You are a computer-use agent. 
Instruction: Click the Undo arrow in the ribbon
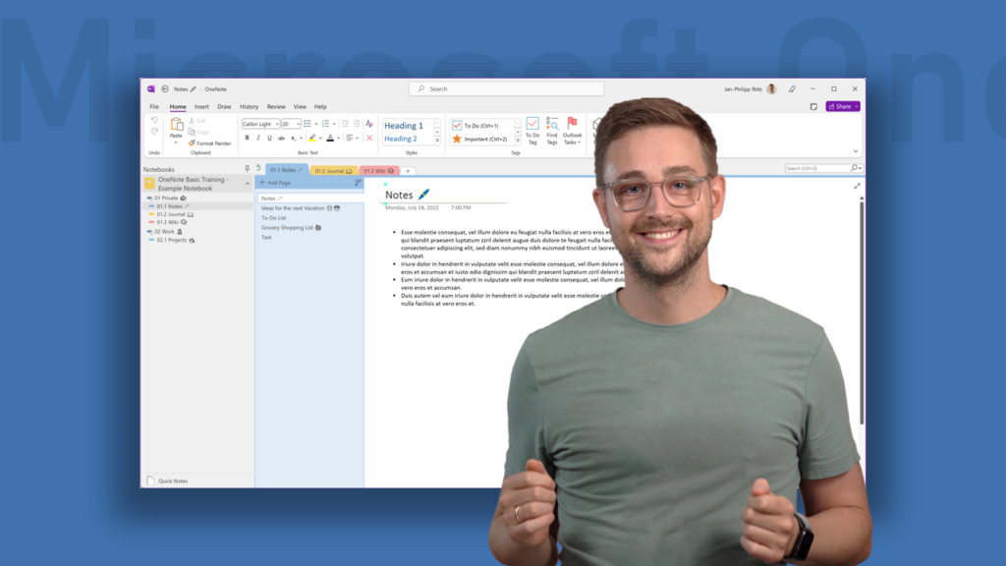click(154, 120)
